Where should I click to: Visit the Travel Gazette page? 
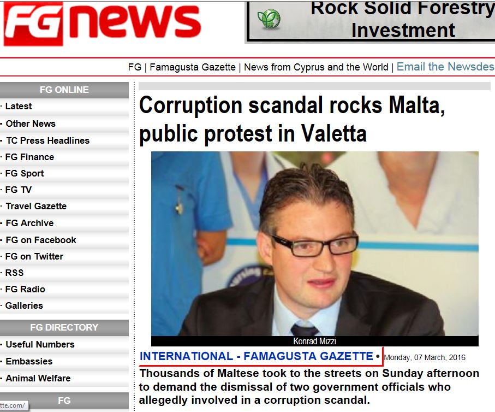(x=37, y=206)
